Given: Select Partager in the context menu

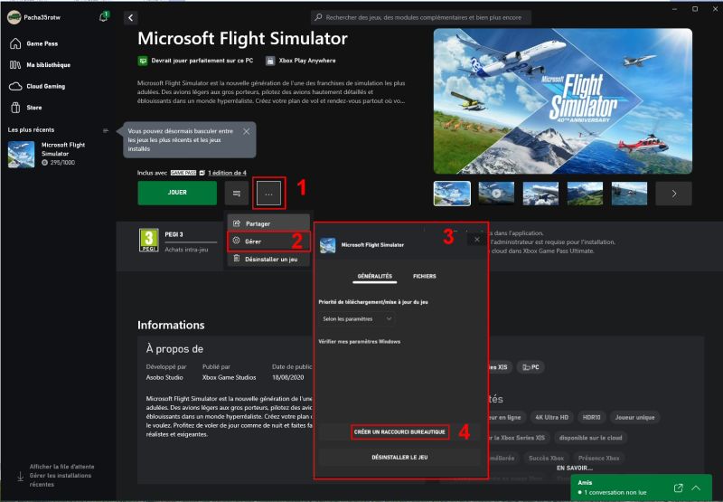Looking at the screenshot, I should (x=268, y=223).
